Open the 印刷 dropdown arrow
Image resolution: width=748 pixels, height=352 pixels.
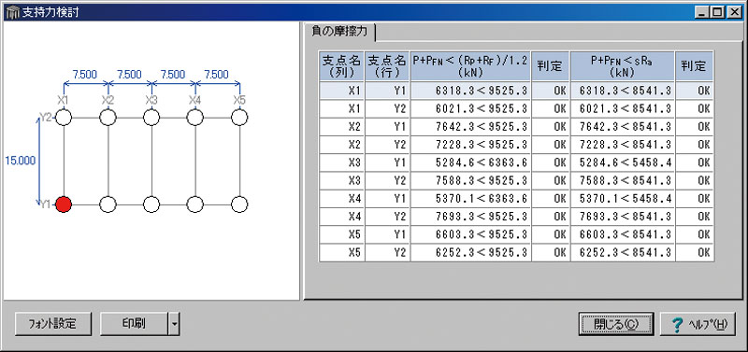(x=174, y=324)
